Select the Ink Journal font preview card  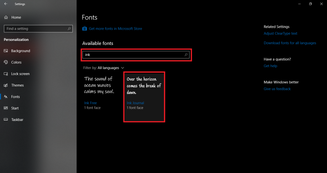(x=144, y=97)
